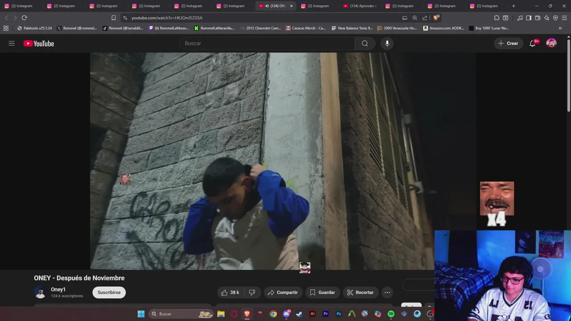Open Spotify from the taskbar
571x321 pixels.
pyautogui.click(x=391, y=314)
